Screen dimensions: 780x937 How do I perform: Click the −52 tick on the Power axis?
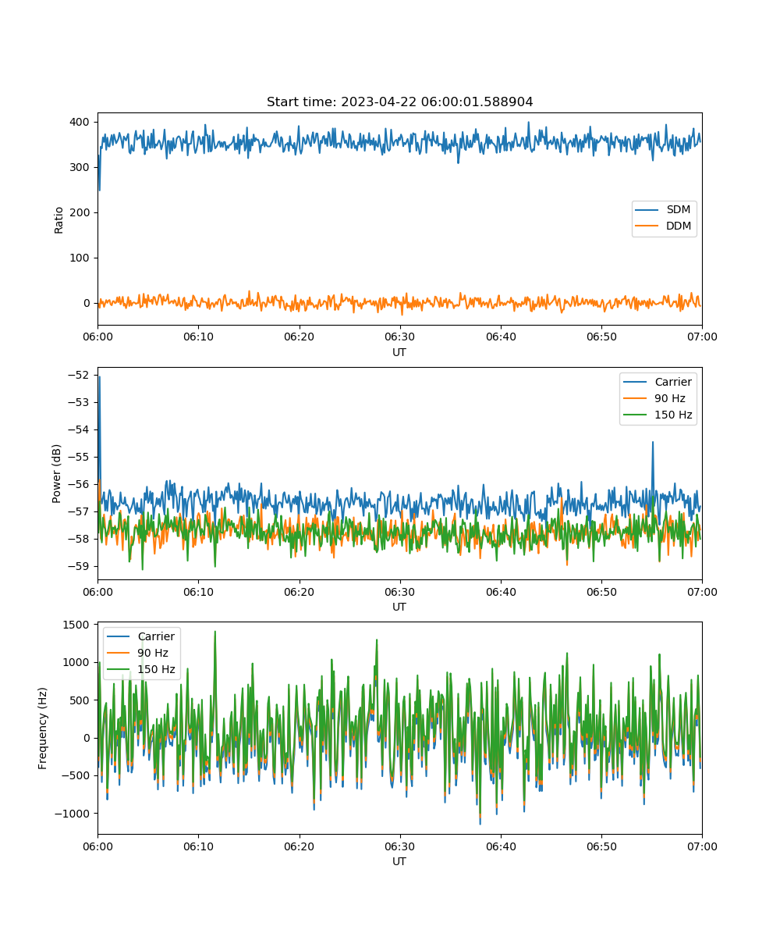[x=80, y=375]
